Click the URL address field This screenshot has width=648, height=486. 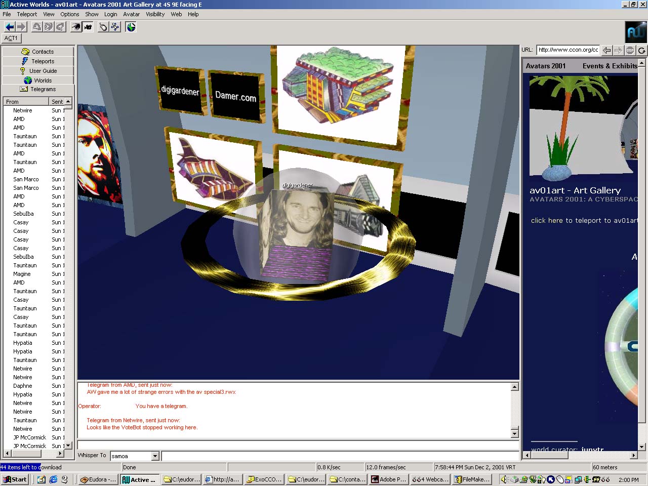point(568,50)
